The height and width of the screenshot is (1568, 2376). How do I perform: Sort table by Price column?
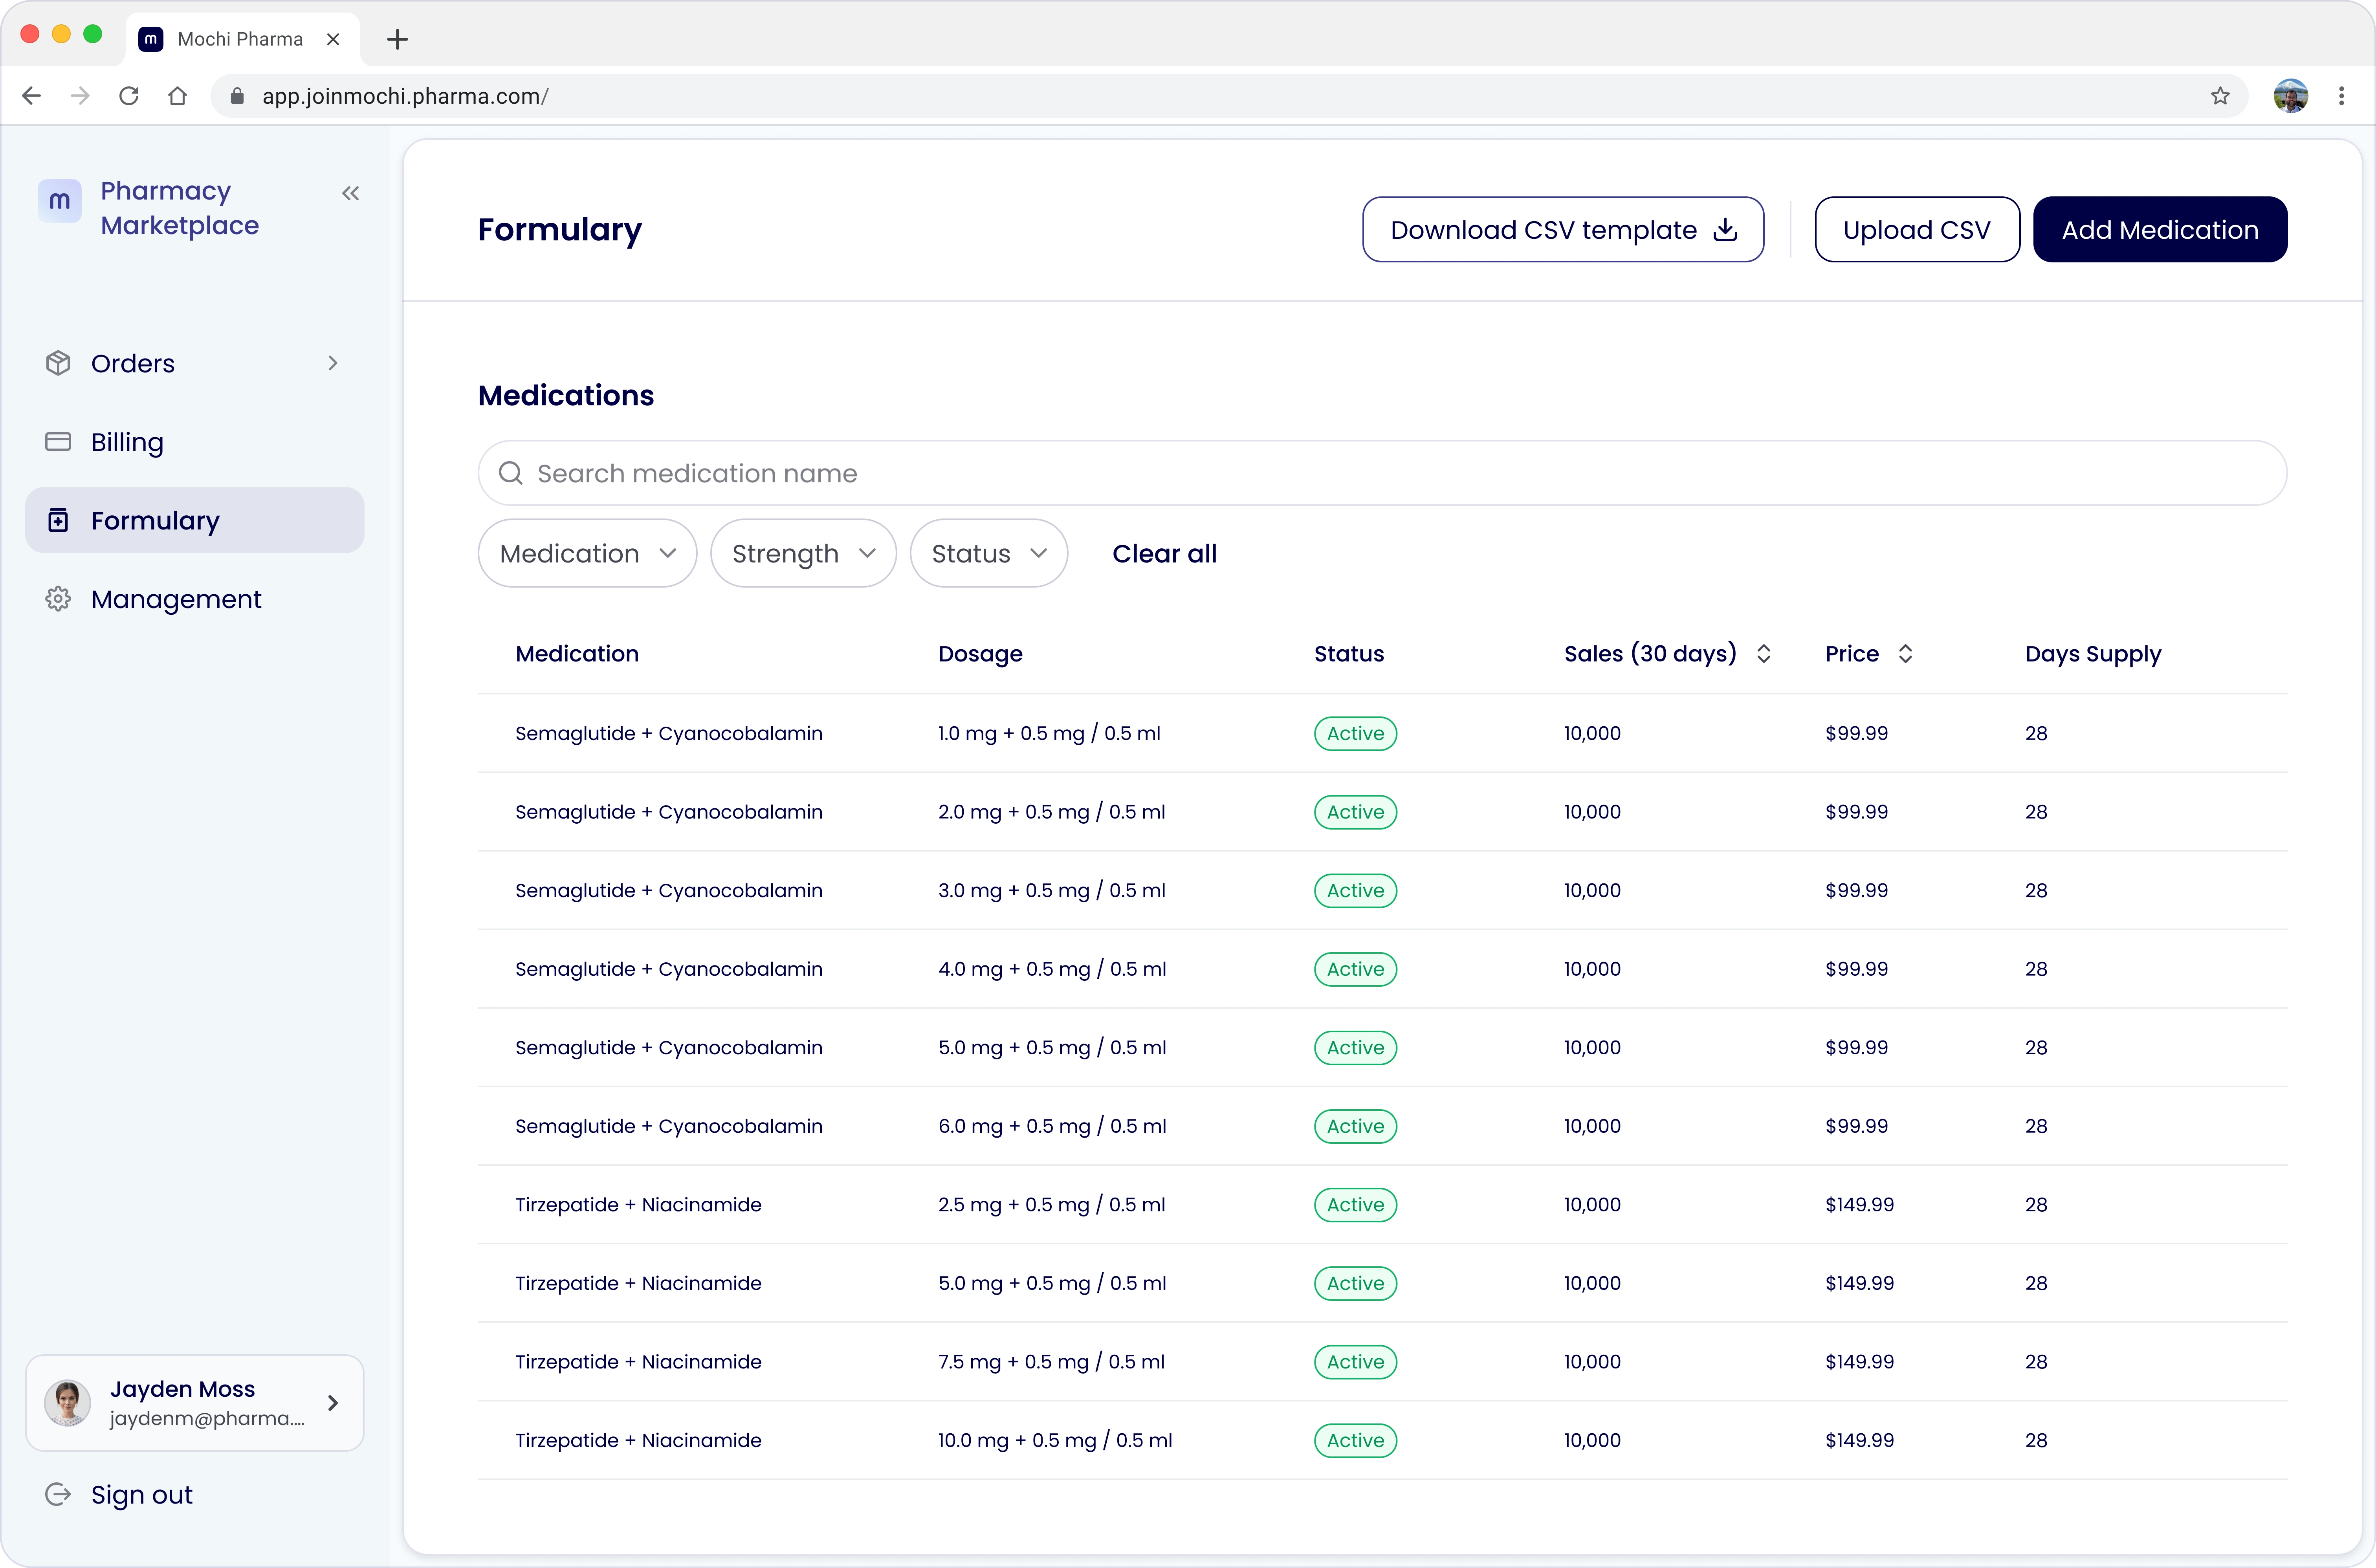pyautogui.click(x=1905, y=654)
